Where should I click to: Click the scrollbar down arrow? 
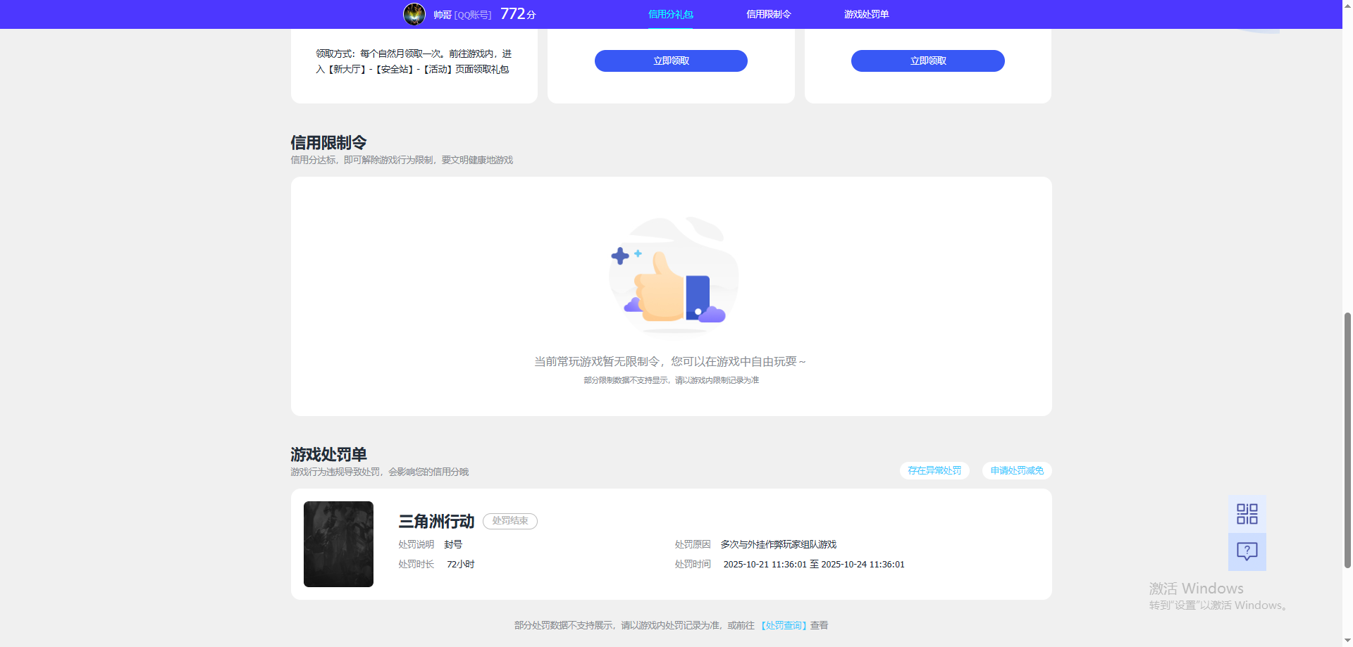pyautogui.click(x=1347, y=641)
